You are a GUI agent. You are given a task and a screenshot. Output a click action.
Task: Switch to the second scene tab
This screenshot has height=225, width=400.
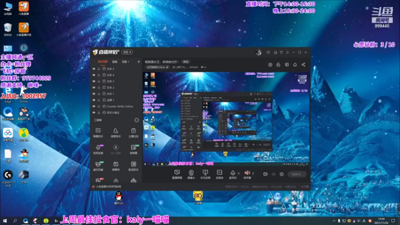coord(115,61)
